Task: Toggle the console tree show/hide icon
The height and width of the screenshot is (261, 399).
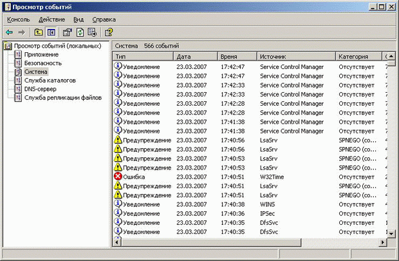Action: (x=51, y=32)
